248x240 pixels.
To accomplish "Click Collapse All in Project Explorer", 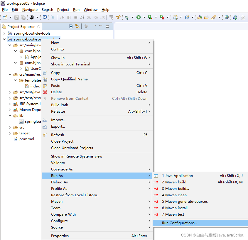I will coord(71,26).
